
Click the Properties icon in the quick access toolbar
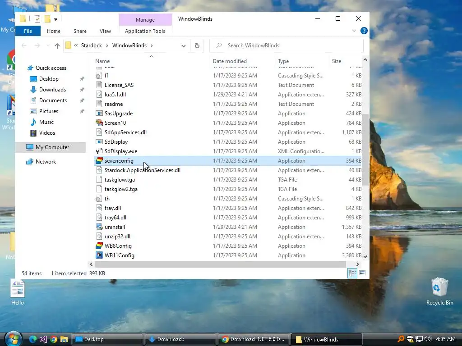(37, 19)
